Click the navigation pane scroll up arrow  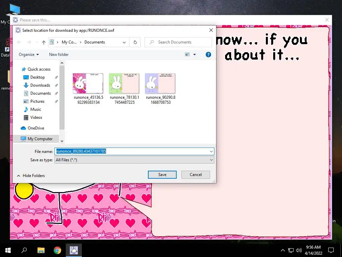pyautogui.click(x=62, y=63)
